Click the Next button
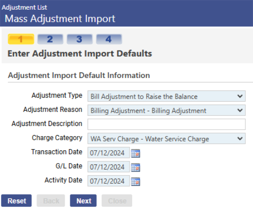 click(83, 200)
